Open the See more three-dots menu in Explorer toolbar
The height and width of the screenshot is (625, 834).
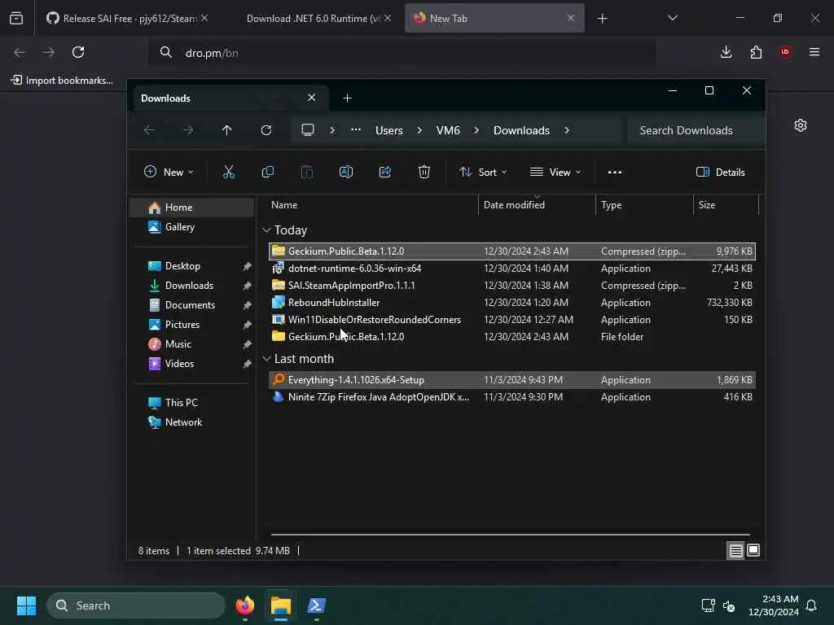tap(615, 173)
